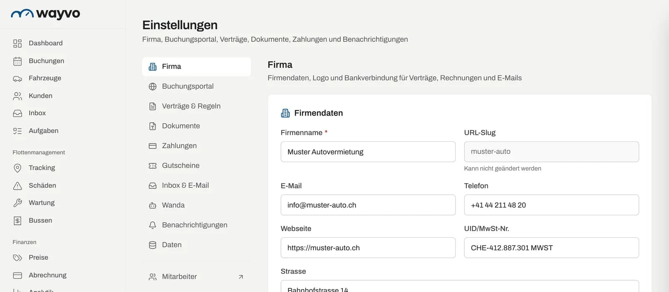Click the Einstellungen page title
The width and height of the screenshot is (669, 292).
click(x=180, y=25)
